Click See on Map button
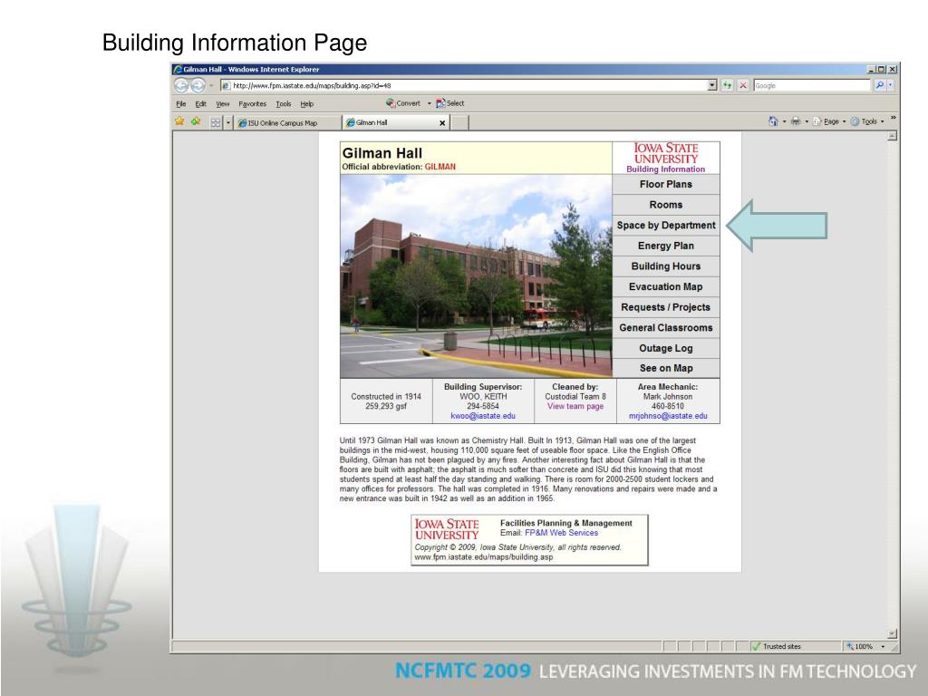The width and height of the screenshot is (928, 696). coord(666,368)
